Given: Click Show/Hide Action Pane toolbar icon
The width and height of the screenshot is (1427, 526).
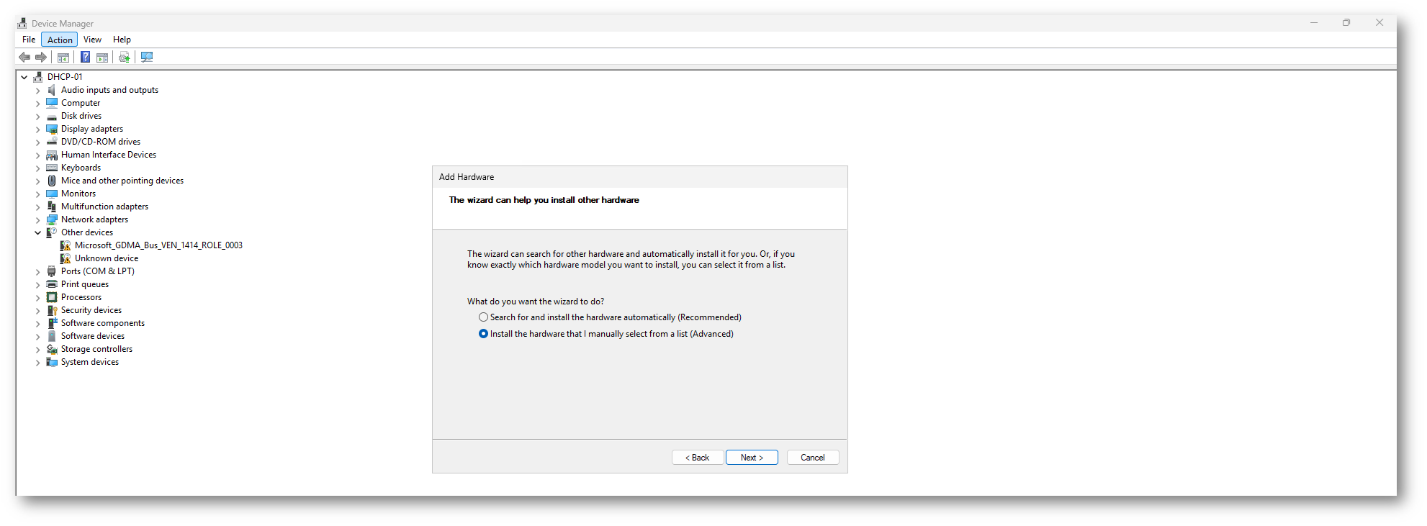Looking at the screenshot, I should [102, 58].
